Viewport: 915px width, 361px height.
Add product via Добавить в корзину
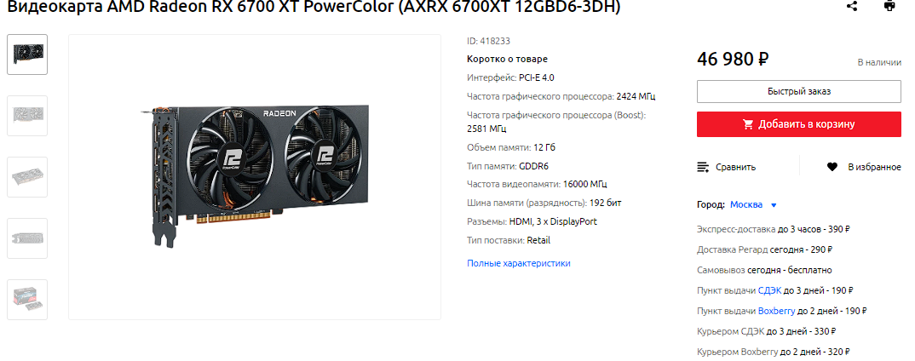click(x=799, y=124)
